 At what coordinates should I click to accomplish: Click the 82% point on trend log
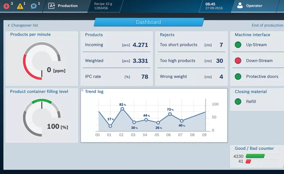122,109
